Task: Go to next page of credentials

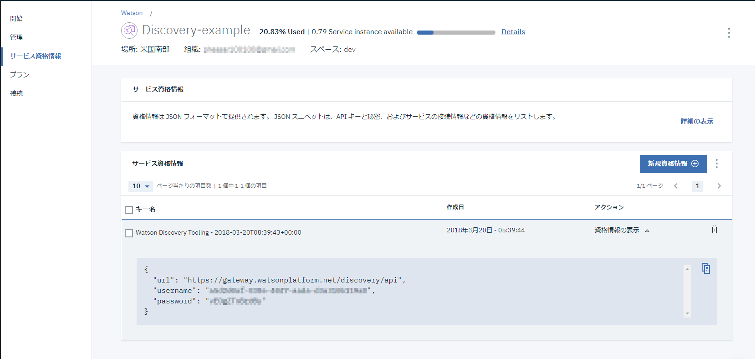Action: coord(719,186)
